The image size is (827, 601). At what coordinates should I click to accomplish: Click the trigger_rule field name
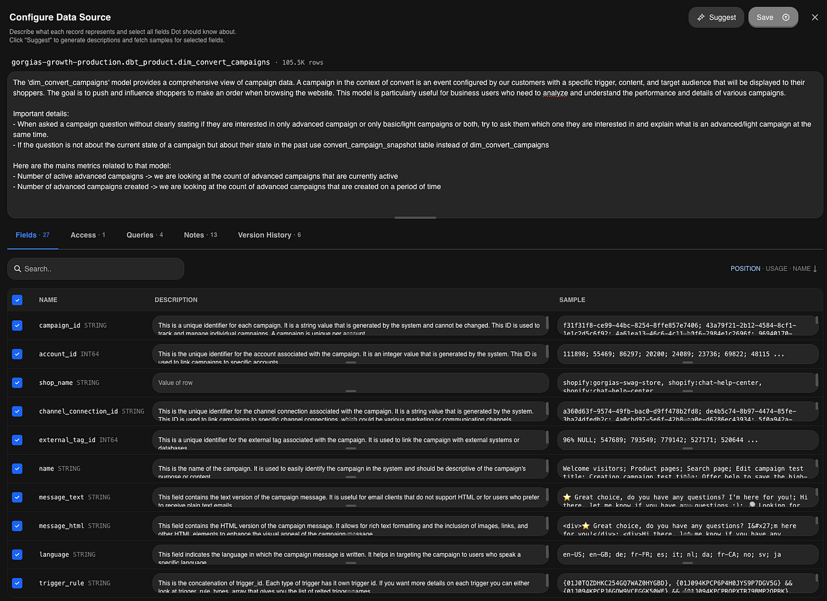tap(61, 583)
